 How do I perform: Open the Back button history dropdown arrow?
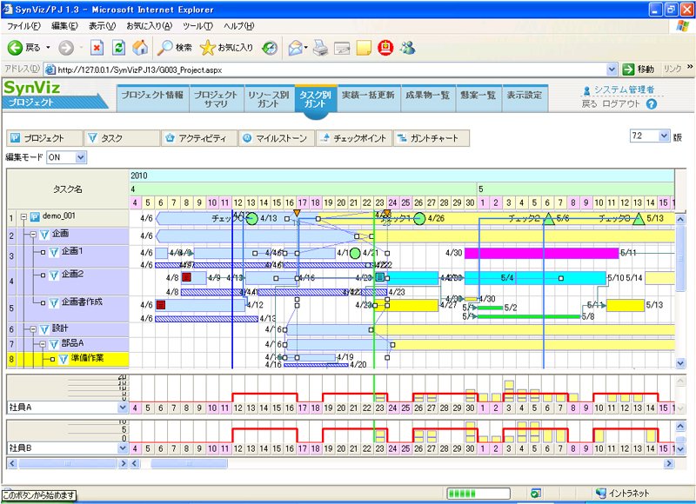[x=48, y=48]
